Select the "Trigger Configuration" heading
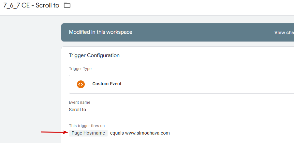The width and height of the screenshot is (294, 143). point(94,55)
